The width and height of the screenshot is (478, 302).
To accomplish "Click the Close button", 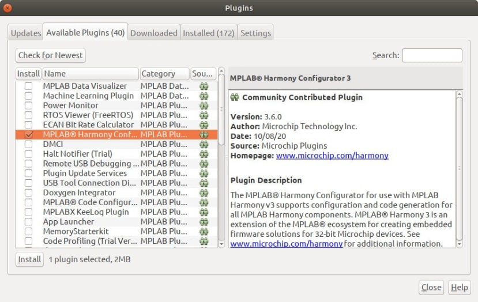I will (431, 288).
